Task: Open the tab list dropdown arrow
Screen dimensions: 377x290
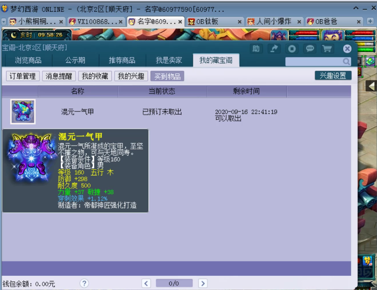Action: (x=4, y=22)
